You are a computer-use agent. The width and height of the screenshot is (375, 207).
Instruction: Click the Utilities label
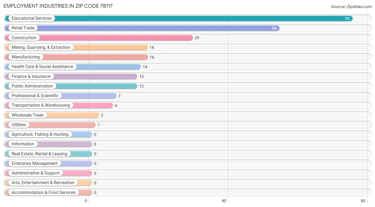(x=19, y=125)
